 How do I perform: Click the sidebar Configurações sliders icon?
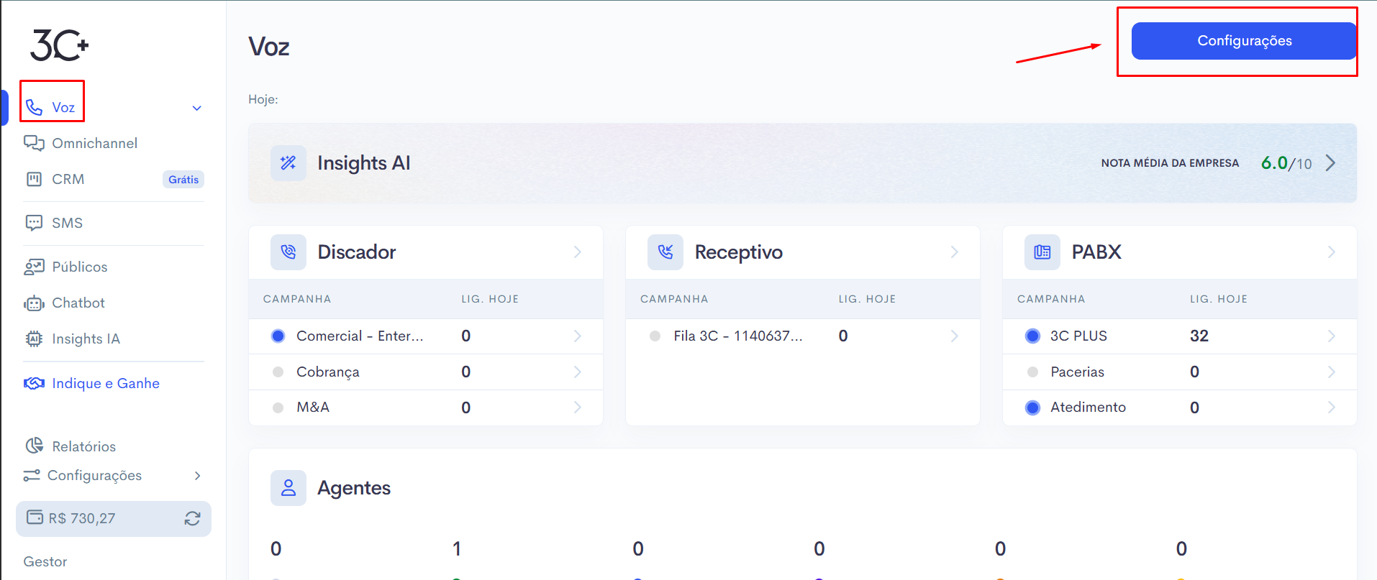(x=32, y=475)
